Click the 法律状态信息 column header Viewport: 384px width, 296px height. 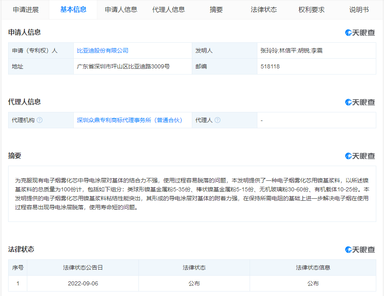[x=313, y=267]
